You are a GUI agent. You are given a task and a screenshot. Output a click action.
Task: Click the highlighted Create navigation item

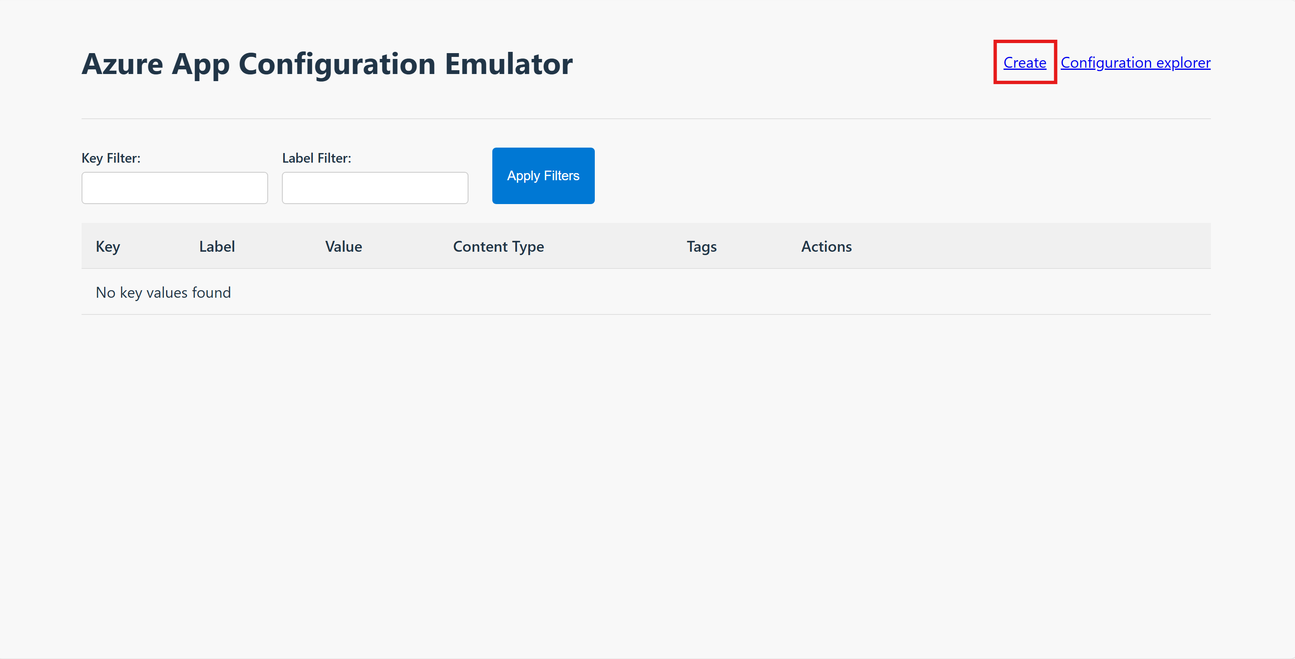click(1024, 62)
